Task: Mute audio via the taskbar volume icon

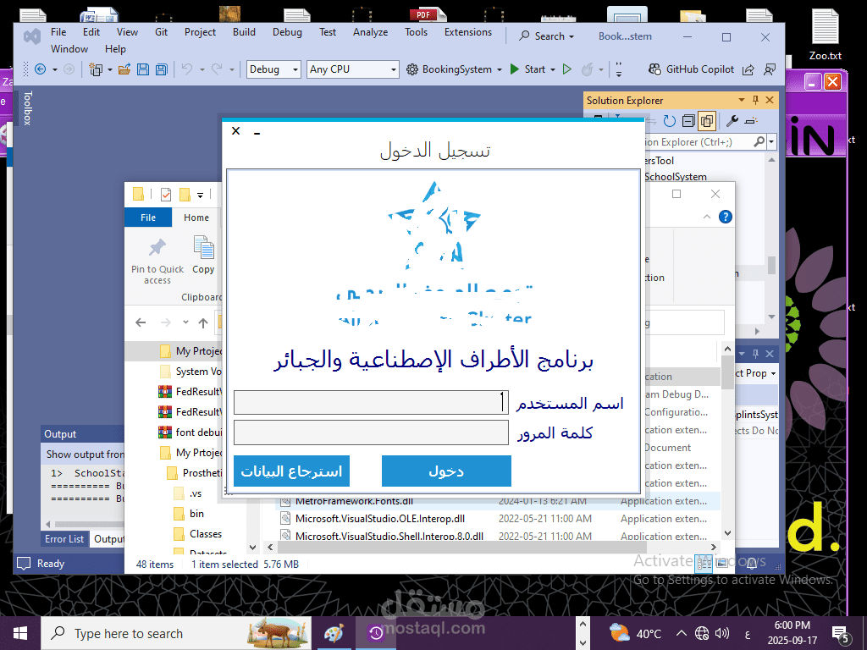Action: pos(721,632)
